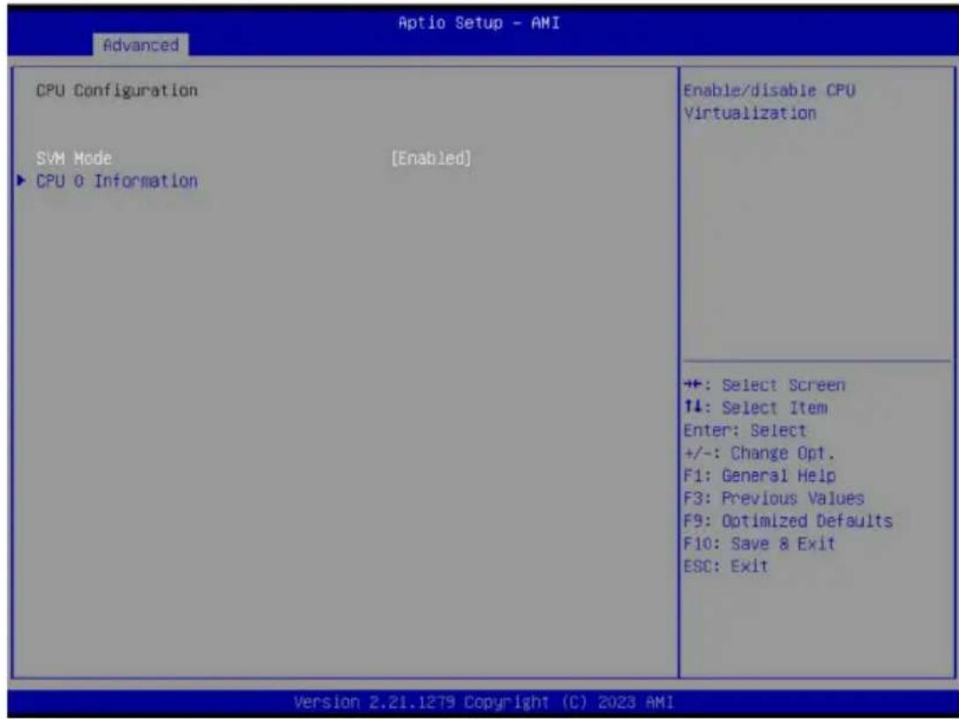Click the Enter: Select hint
959x719 pixels.
[x=745, y=431]
